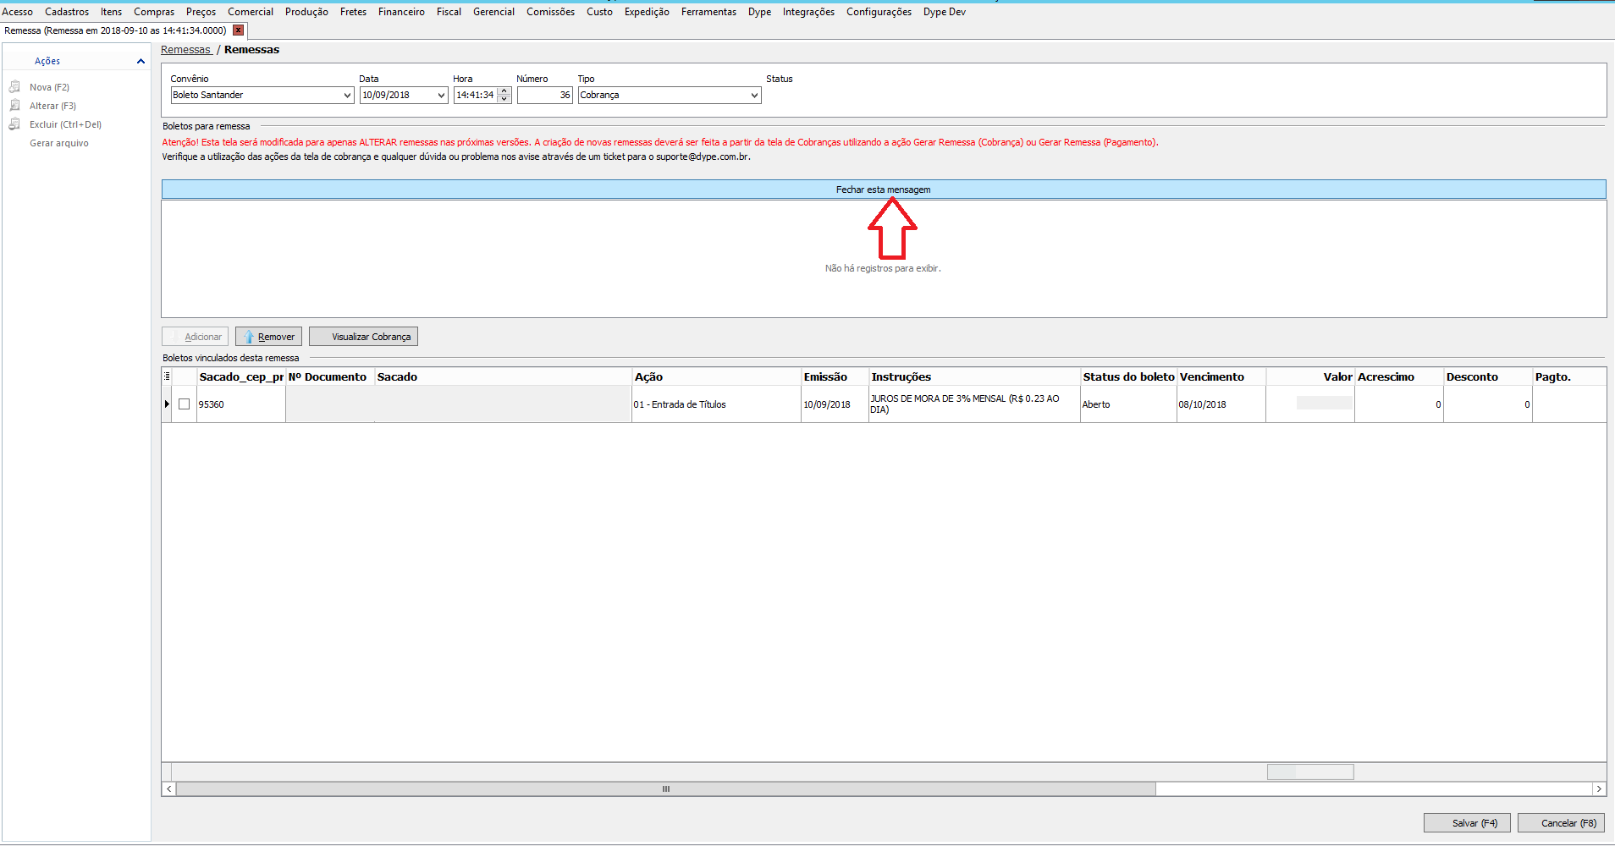Open the Custo menu
1615x846 pixels.
coord(599,12)
